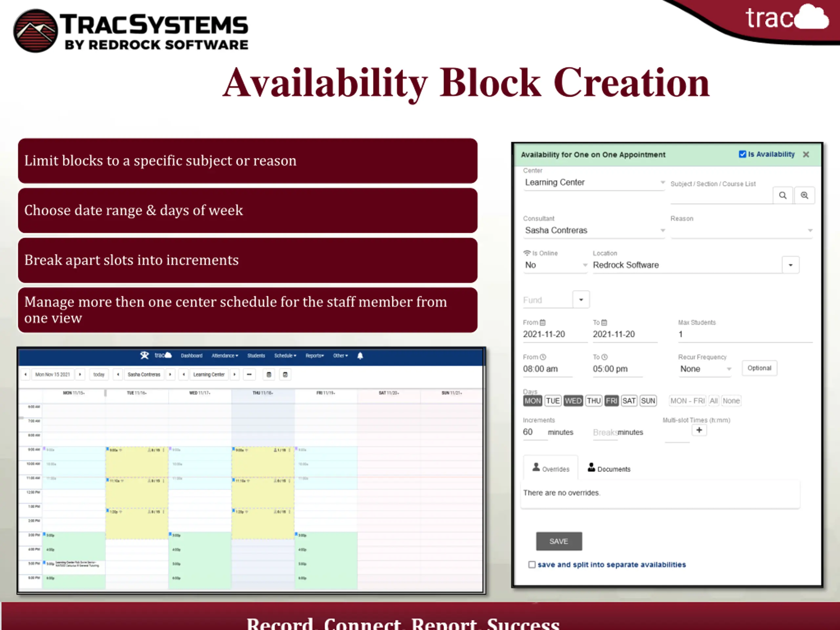
Task: Toggle the THU day button
Action: coord(594,401)
